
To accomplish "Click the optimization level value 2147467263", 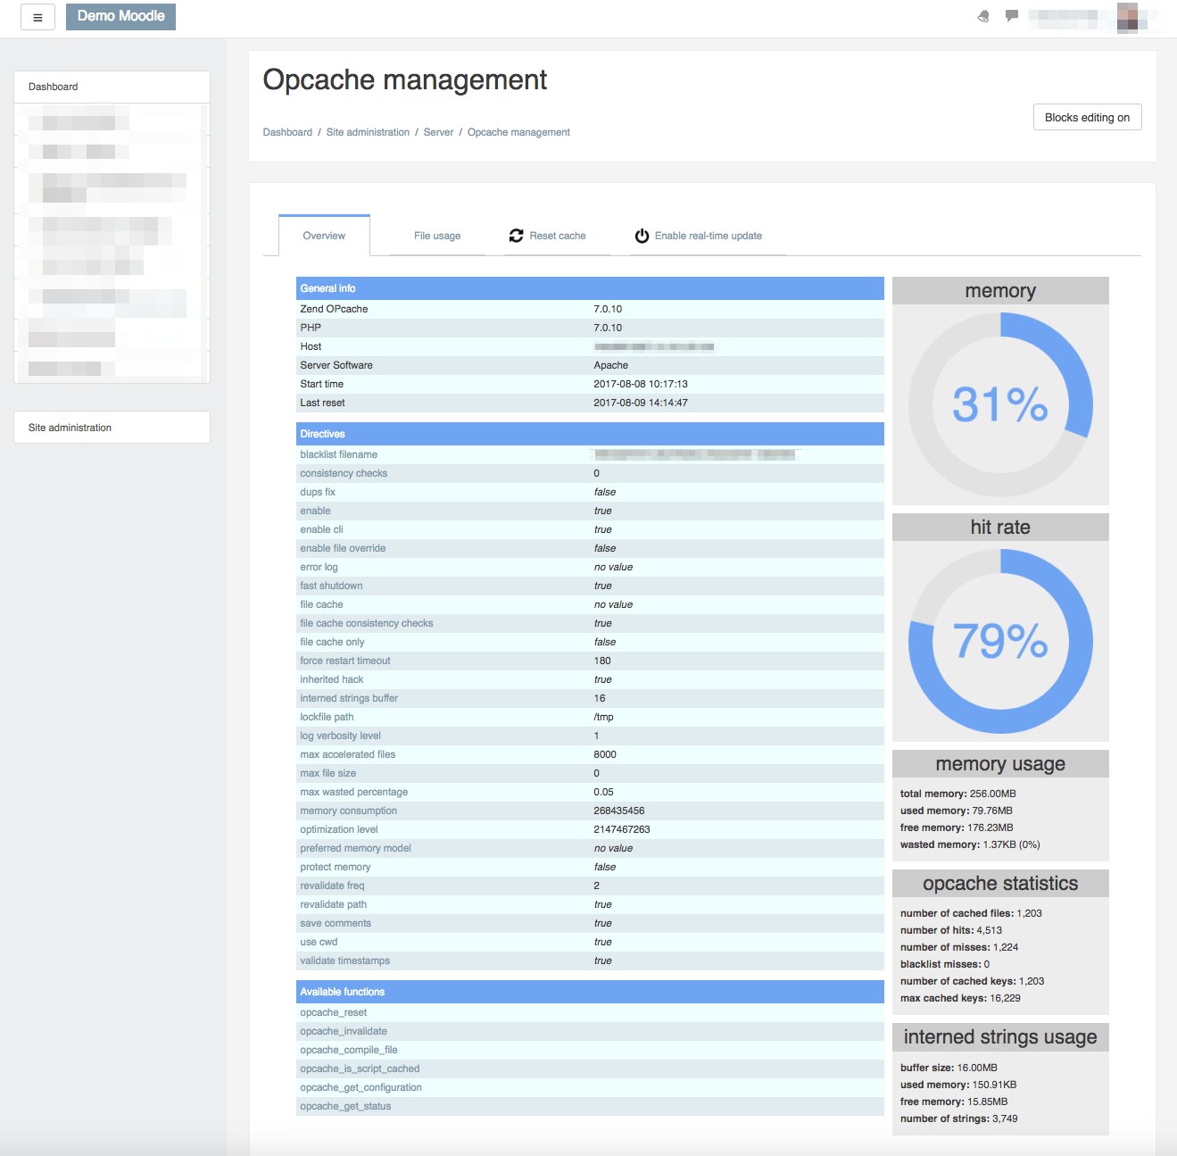I will 622,829.
